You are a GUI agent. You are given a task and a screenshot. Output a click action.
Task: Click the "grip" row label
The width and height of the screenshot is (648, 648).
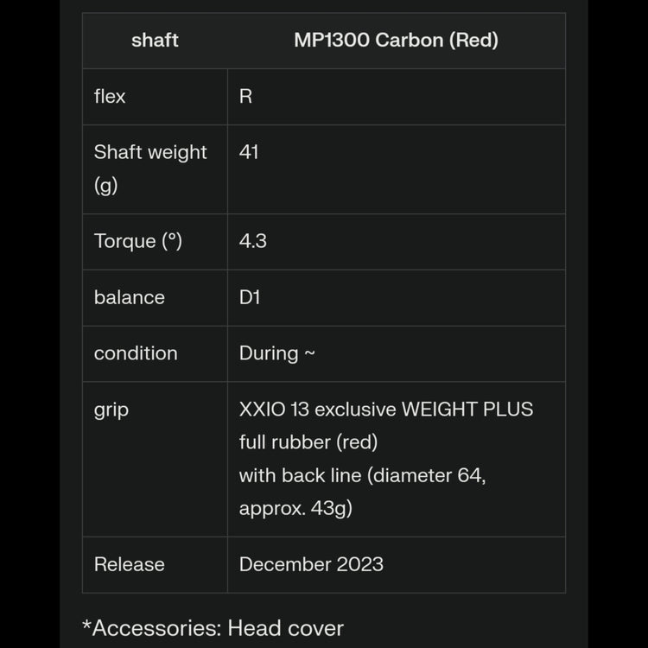tap(111, 410)
